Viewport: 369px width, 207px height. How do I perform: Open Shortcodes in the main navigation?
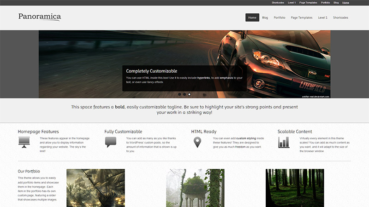pyautogui.click(x=340, y=18)
